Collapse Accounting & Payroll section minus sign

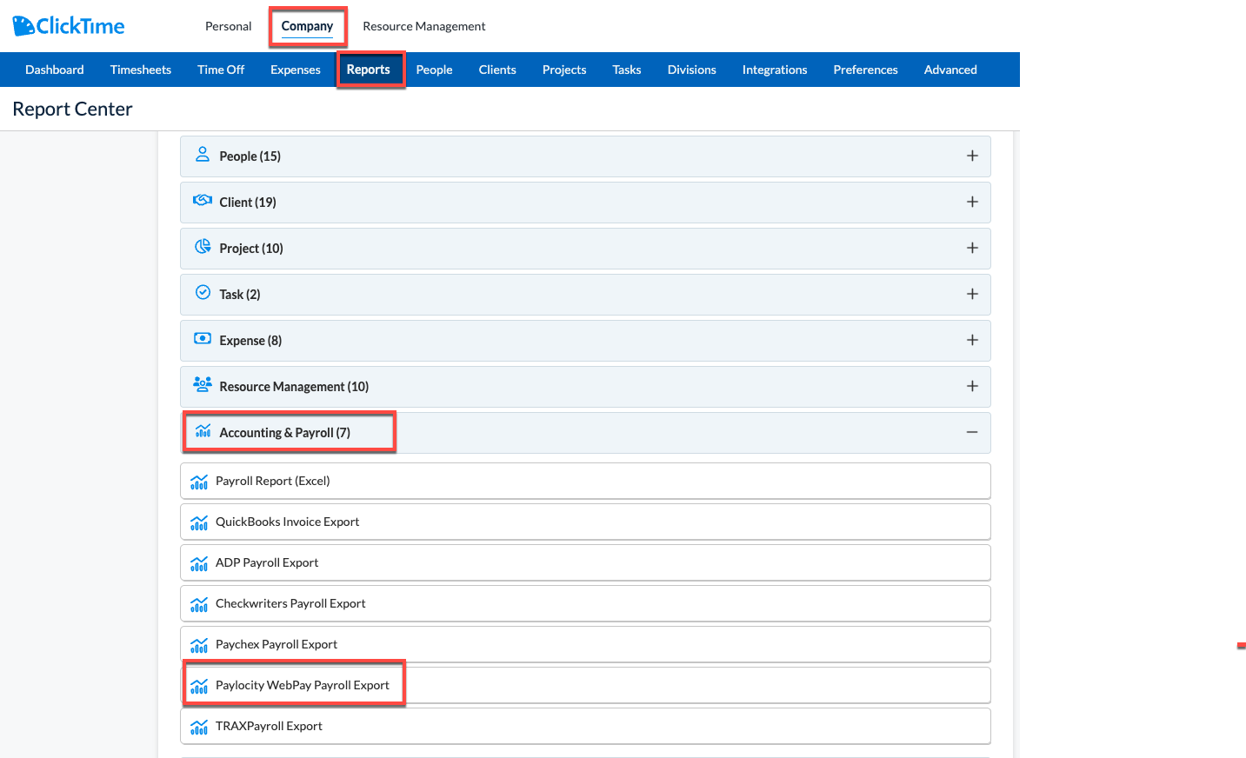point(972,432)
